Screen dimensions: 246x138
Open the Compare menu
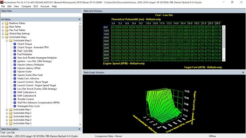click(26, 6)
